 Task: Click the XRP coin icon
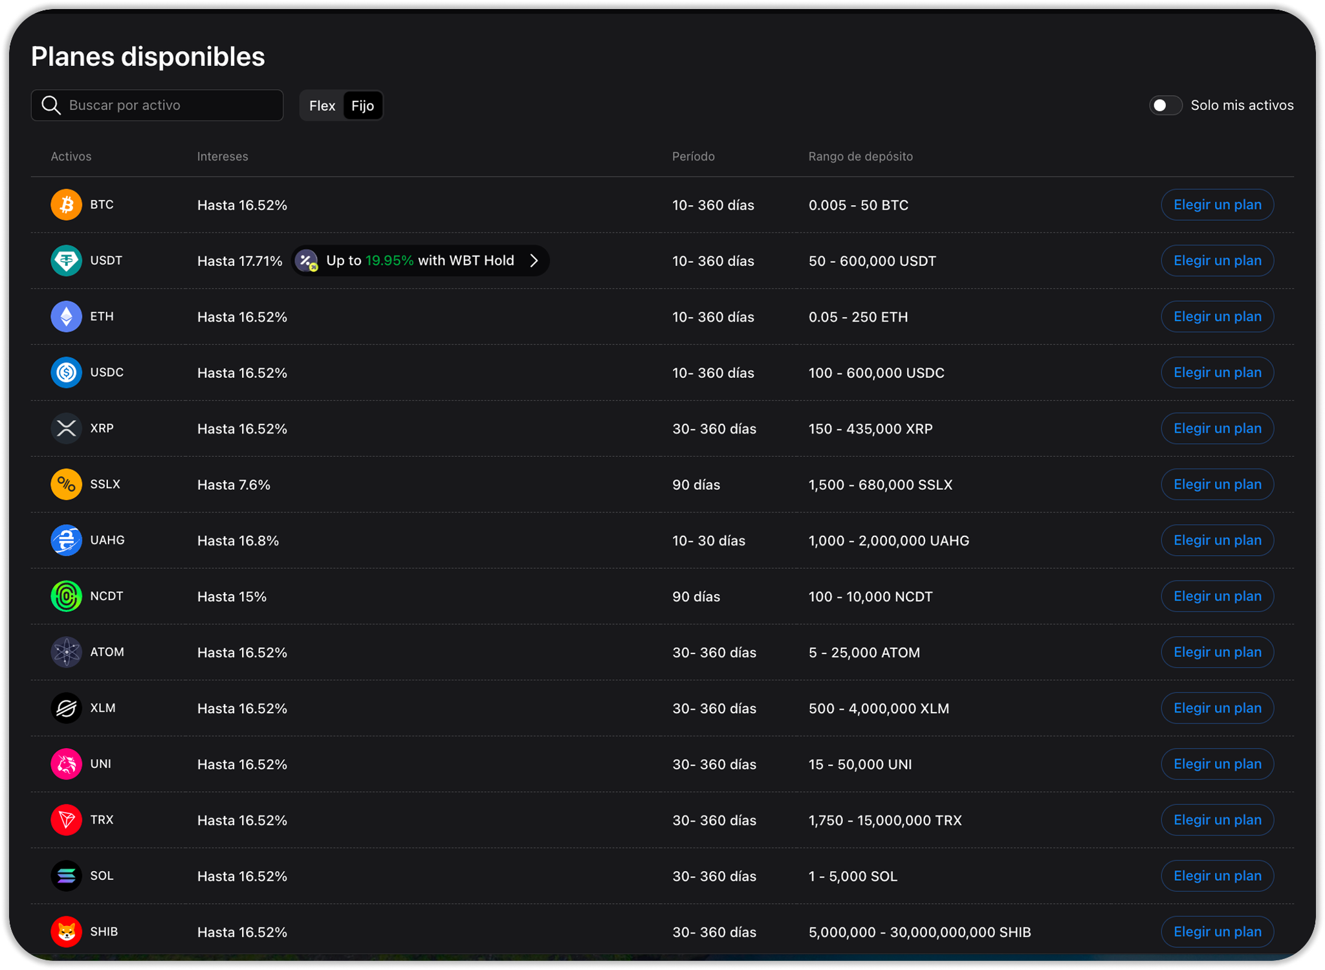pyautogui.click(x=66, y=428)
